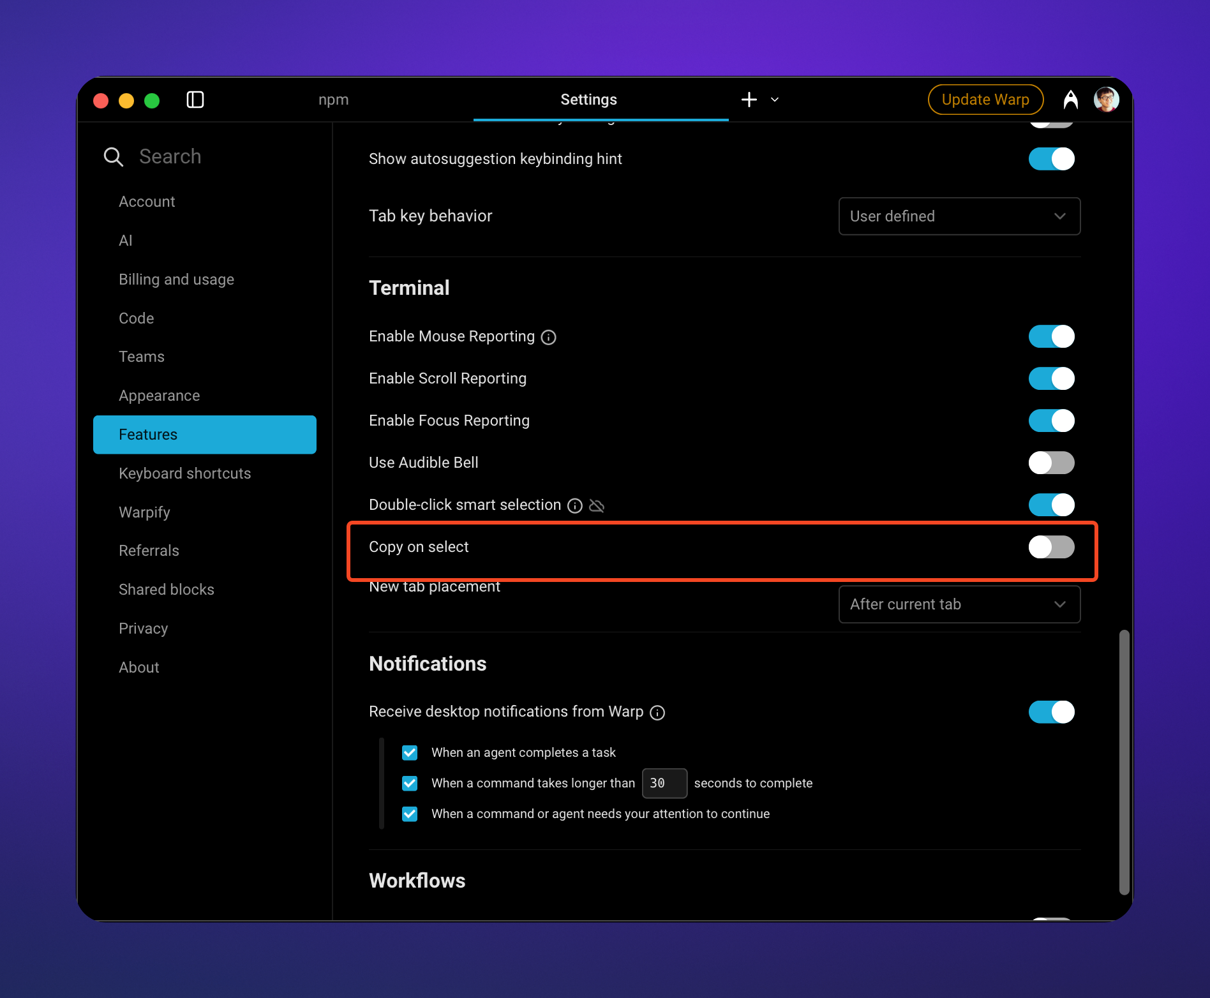1210x998 pixels.
Task: Minimize window with yellow button
Action: [126, 101]
